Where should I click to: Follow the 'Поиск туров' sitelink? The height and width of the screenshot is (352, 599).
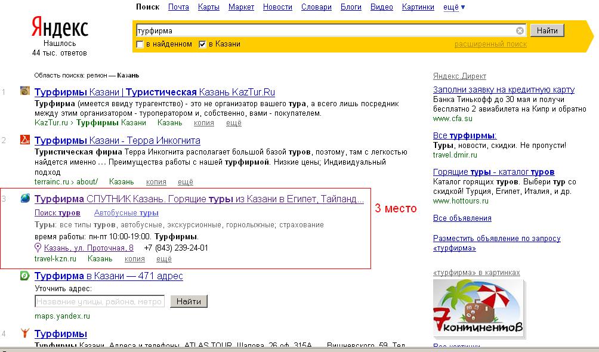(57, 212)
